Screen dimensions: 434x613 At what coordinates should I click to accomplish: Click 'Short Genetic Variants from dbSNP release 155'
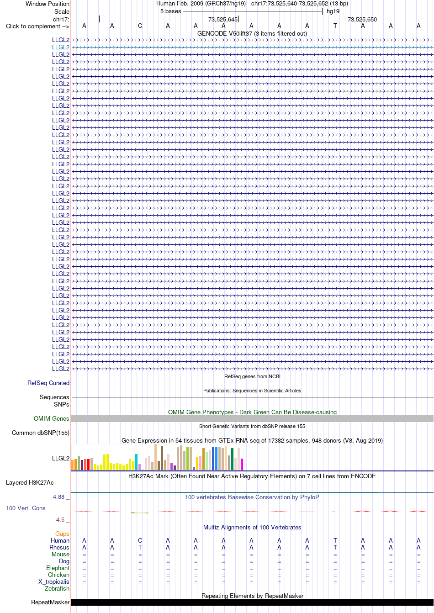pyautogui.click(x=252, y=426)
